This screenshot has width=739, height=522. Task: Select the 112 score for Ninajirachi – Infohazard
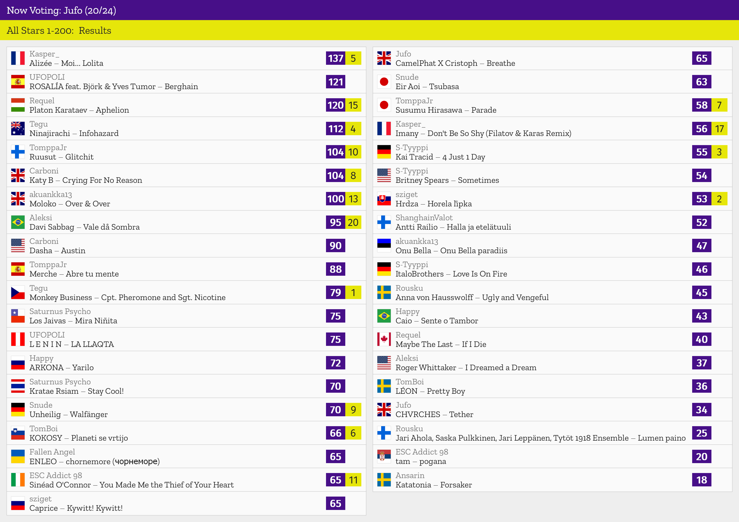(335, 128)
